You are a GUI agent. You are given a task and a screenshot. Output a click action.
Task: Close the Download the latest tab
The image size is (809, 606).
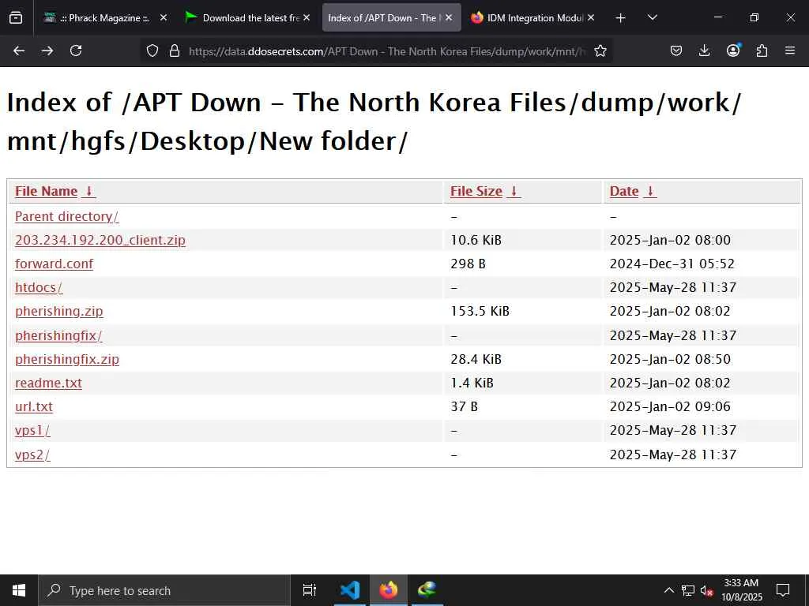(307, 18)
